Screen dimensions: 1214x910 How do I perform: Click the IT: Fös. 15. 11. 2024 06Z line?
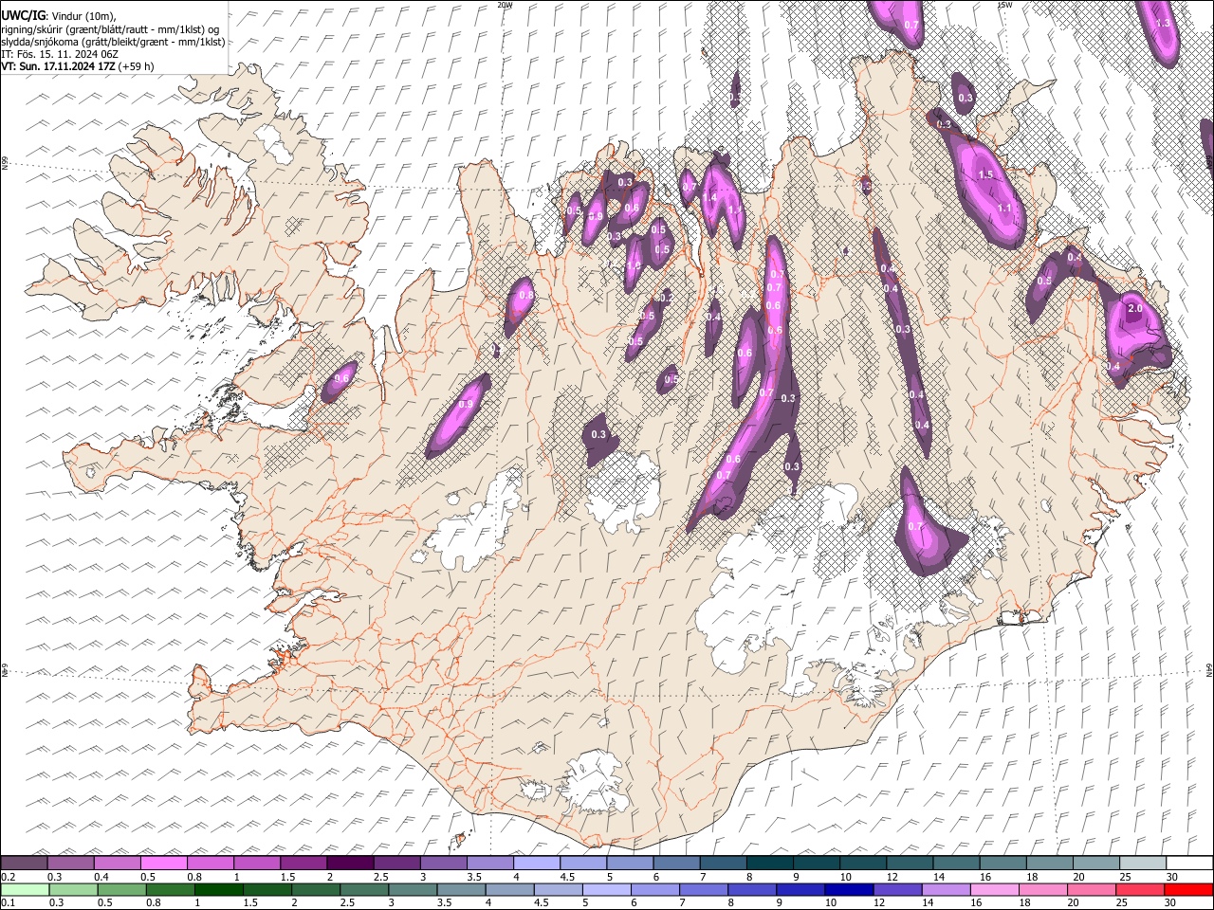(60, 54)
